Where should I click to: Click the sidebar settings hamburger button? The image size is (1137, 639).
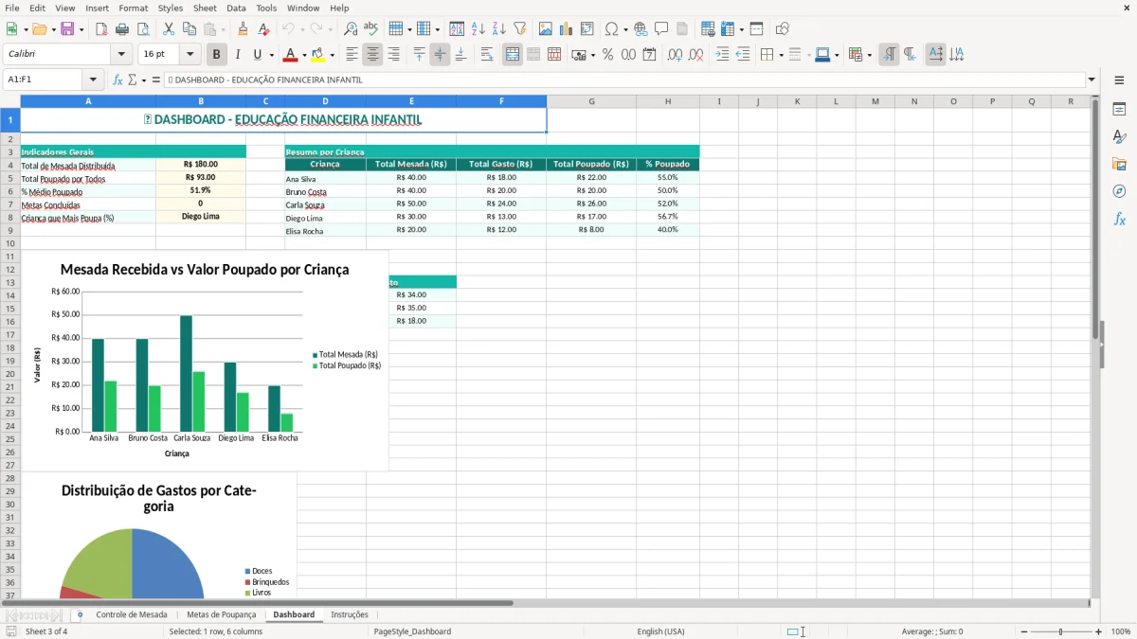coord(1119,80)
